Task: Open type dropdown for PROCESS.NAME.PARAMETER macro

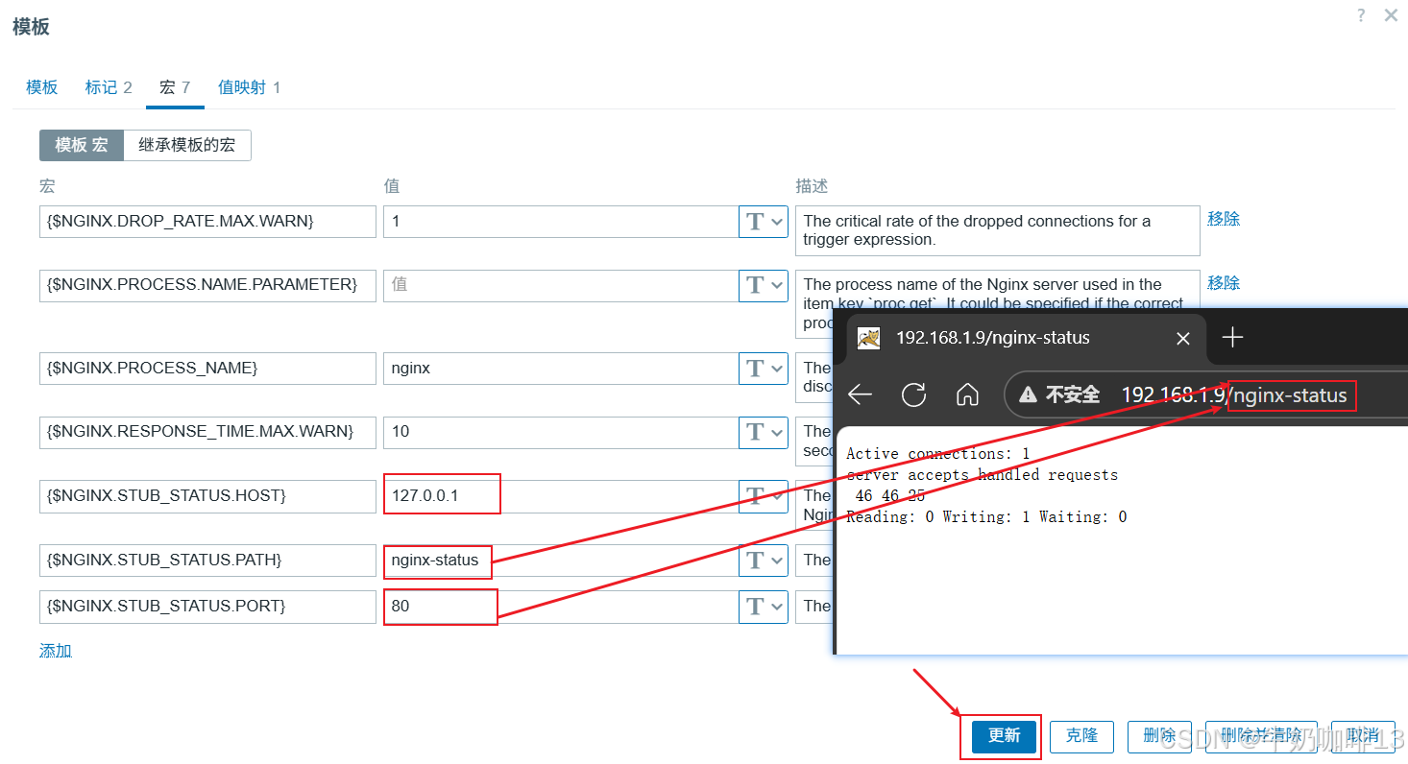Action: (764, 285)
